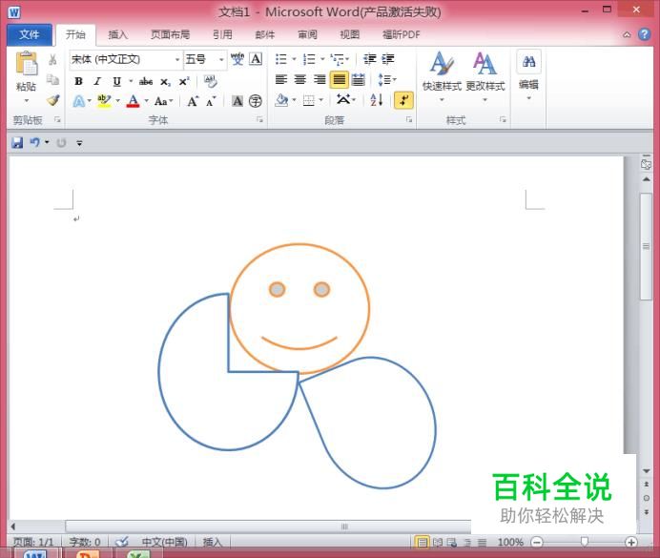This screenshot has height=558, width=660.
Task: Switch to the Review tab
Action: [307, 34]
